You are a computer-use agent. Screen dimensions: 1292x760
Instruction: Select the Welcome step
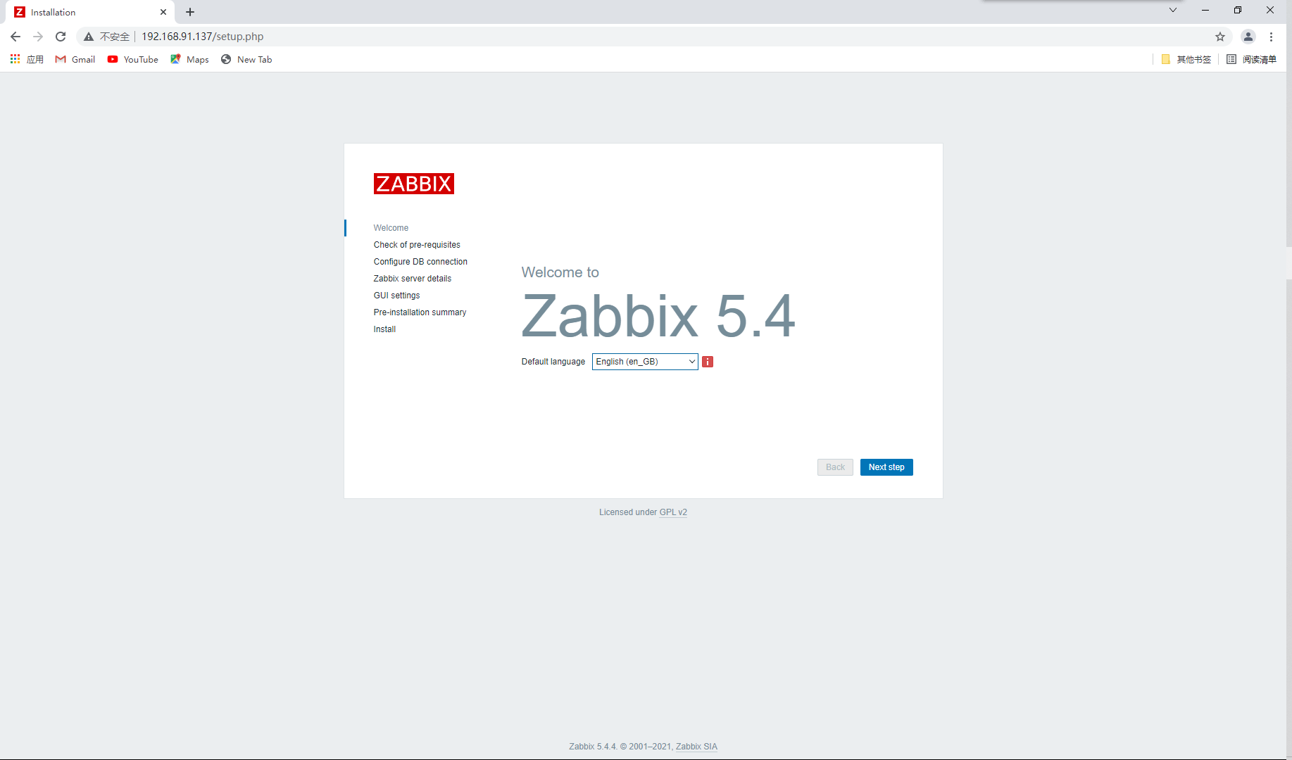coord(391,228)
